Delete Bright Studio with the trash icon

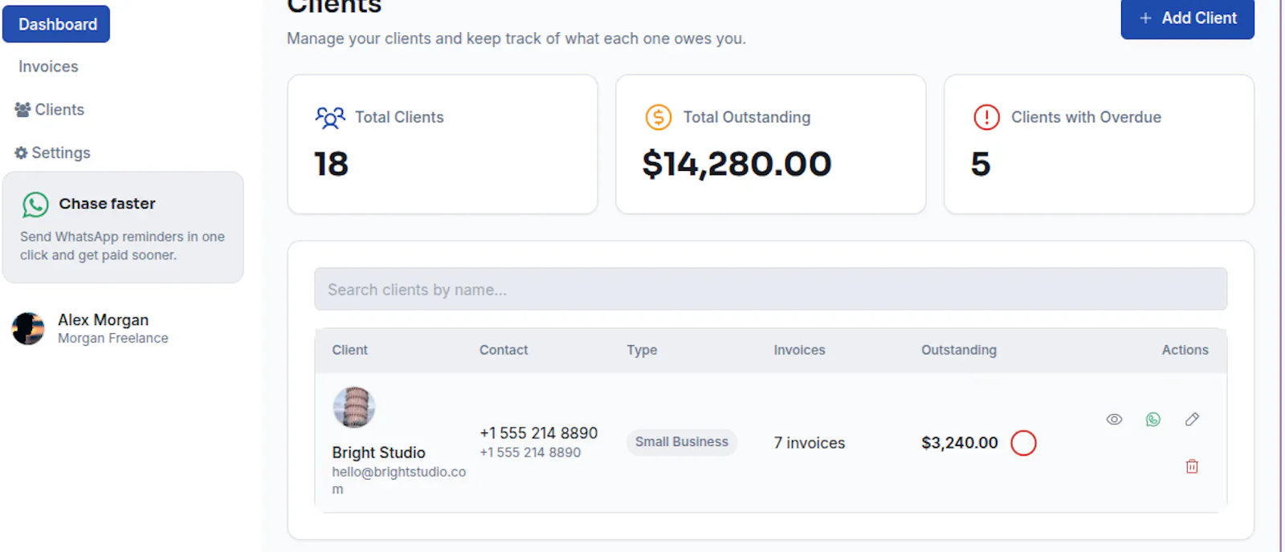pos(1192,466)
